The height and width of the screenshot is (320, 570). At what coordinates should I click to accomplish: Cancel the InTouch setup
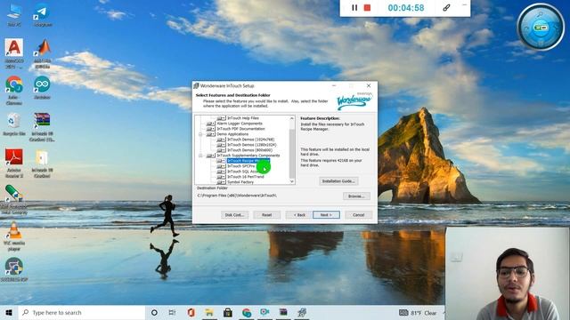[x=358, y=215]
